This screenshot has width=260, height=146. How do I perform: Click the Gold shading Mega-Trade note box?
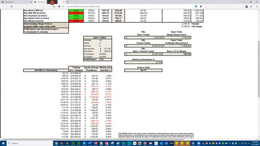[x=46, y=25]
